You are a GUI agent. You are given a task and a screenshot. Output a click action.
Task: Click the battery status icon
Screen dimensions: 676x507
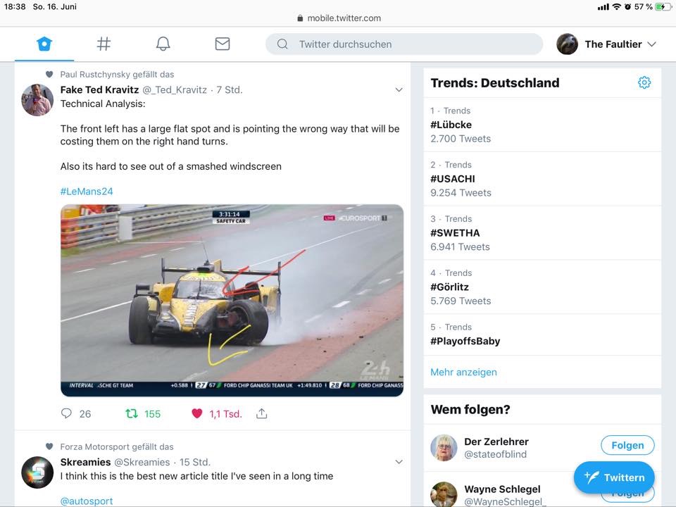[663, 6]
